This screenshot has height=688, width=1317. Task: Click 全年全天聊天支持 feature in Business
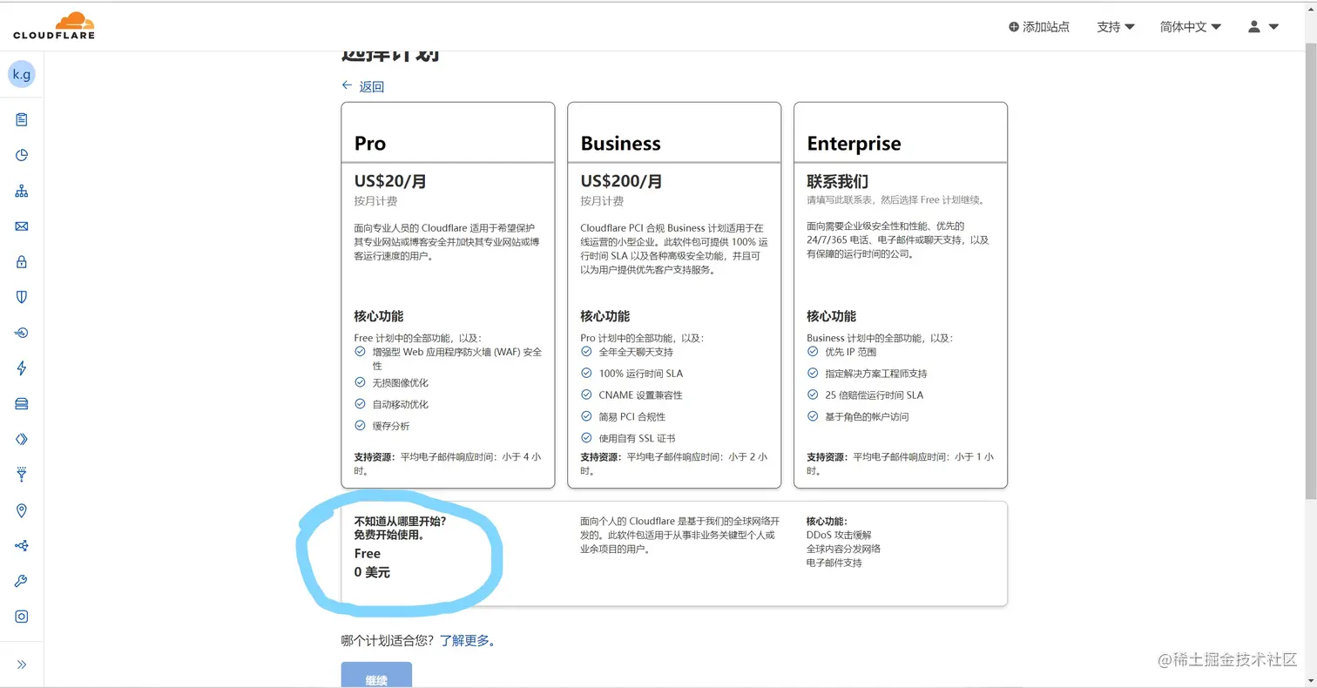click(x=636, y=352)
